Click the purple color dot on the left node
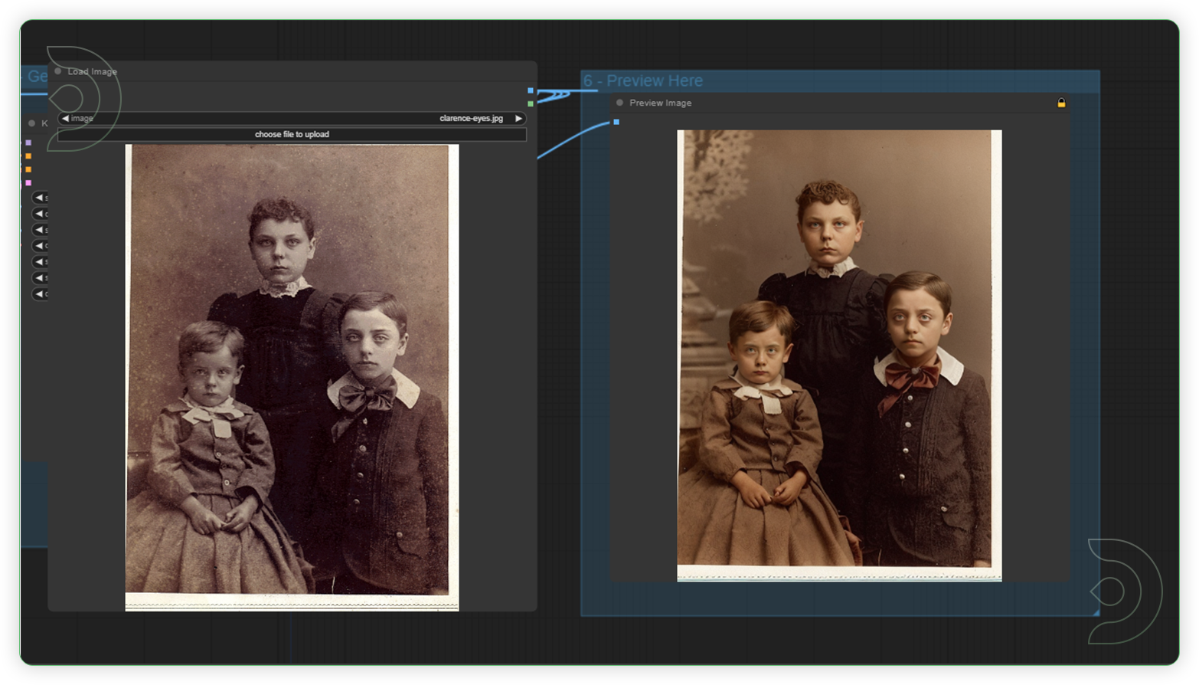 click(28, 143)
